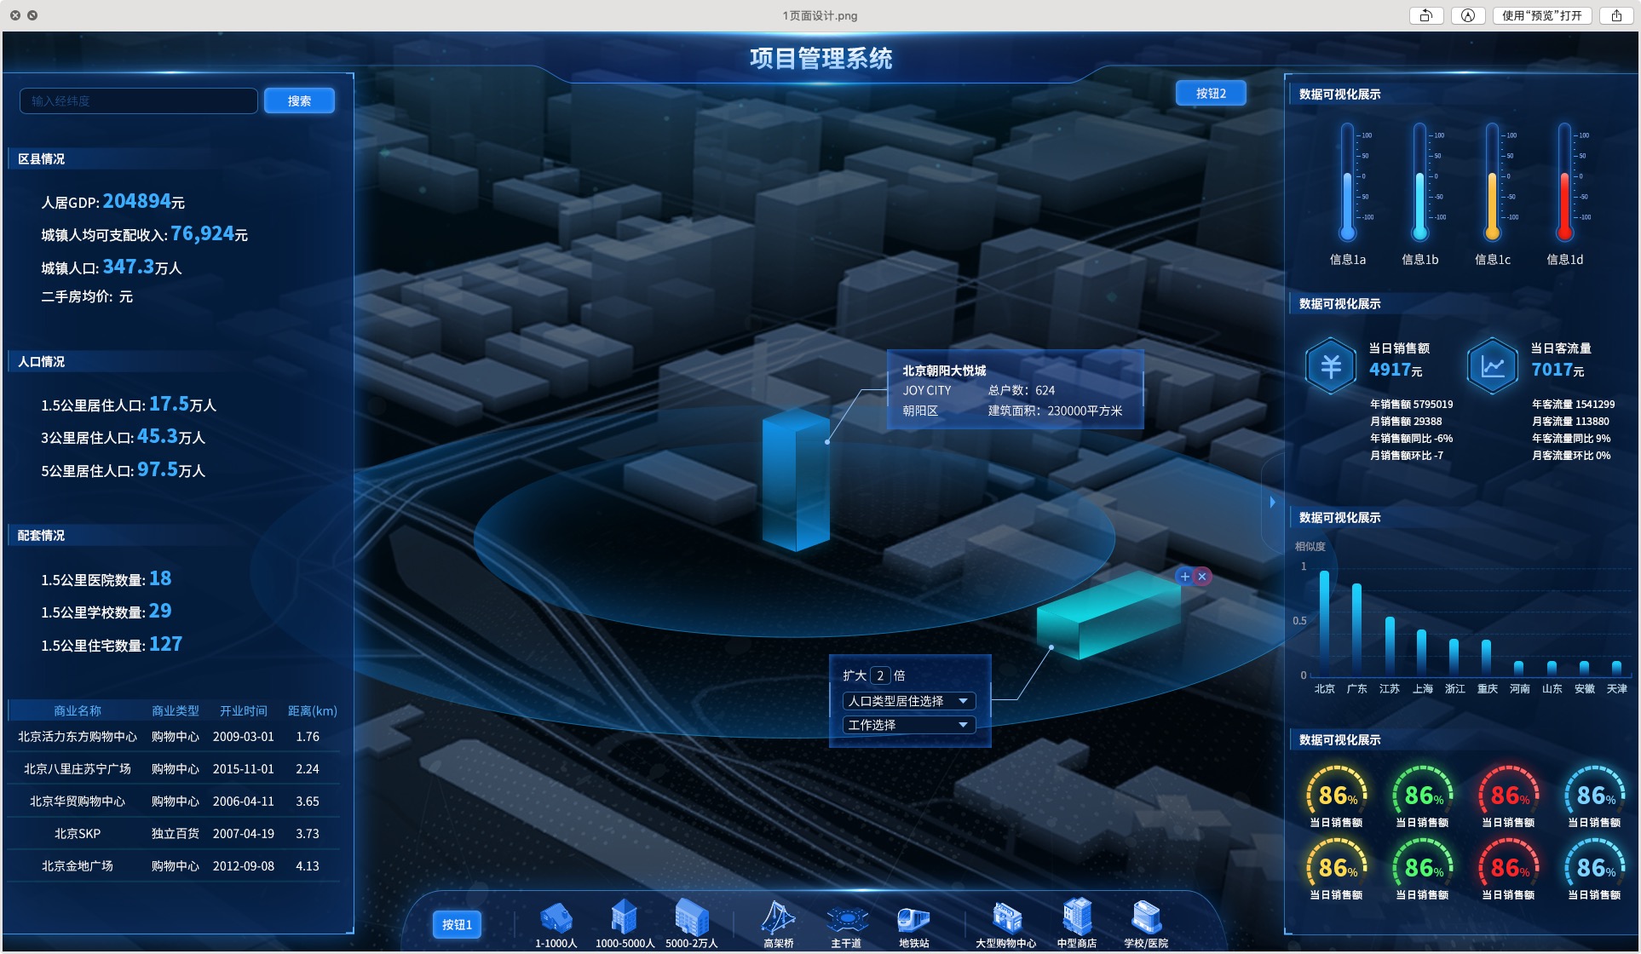The height and width of the screenshot is (954, 1641).
Task: Click the 5000-2万人 apartment icon
Action: pos(692,918)
